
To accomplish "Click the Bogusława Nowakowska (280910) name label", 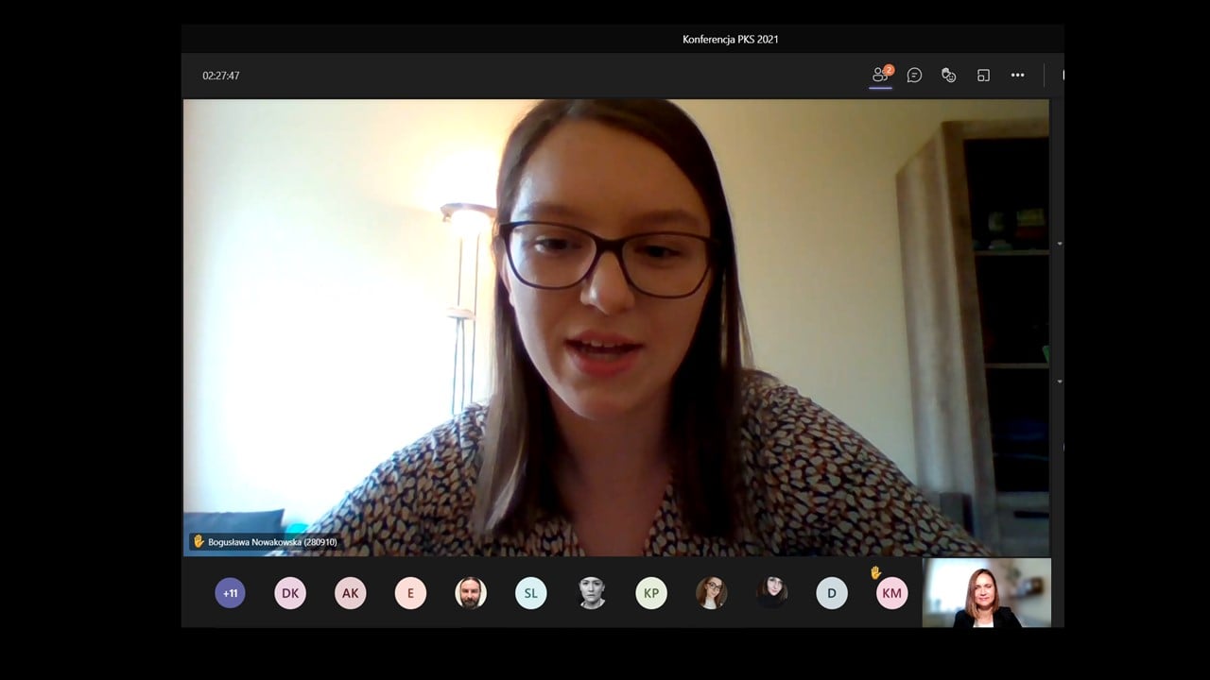I will pos(272,542).
